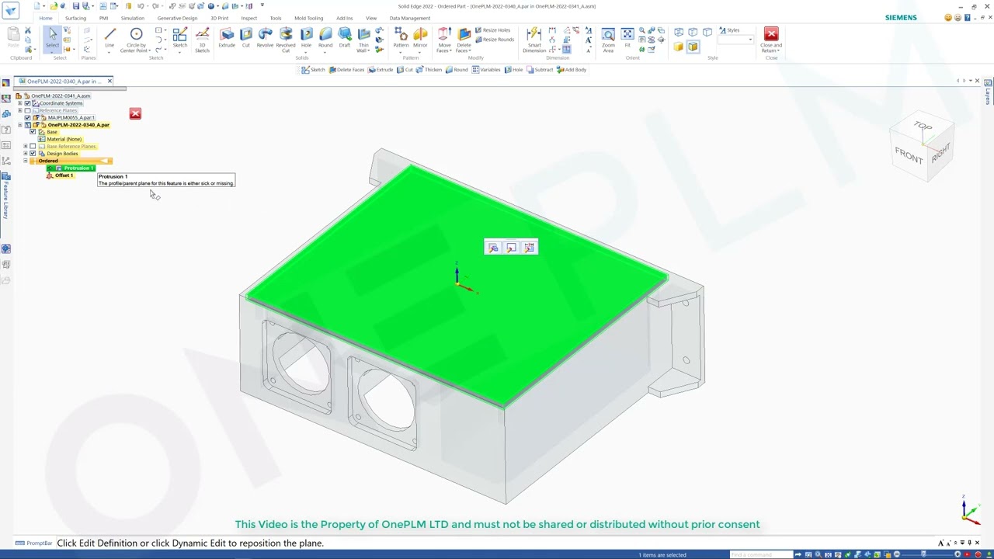Toggle the Base checkbox in the tree
994x559 pixels.
pos(33,132)
